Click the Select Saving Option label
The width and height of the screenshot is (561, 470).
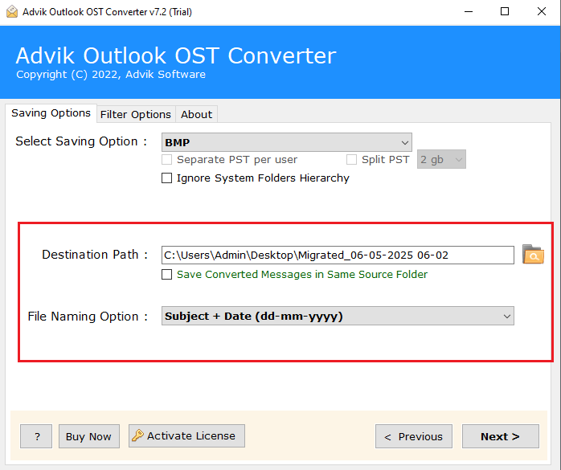tap(81, 141)
